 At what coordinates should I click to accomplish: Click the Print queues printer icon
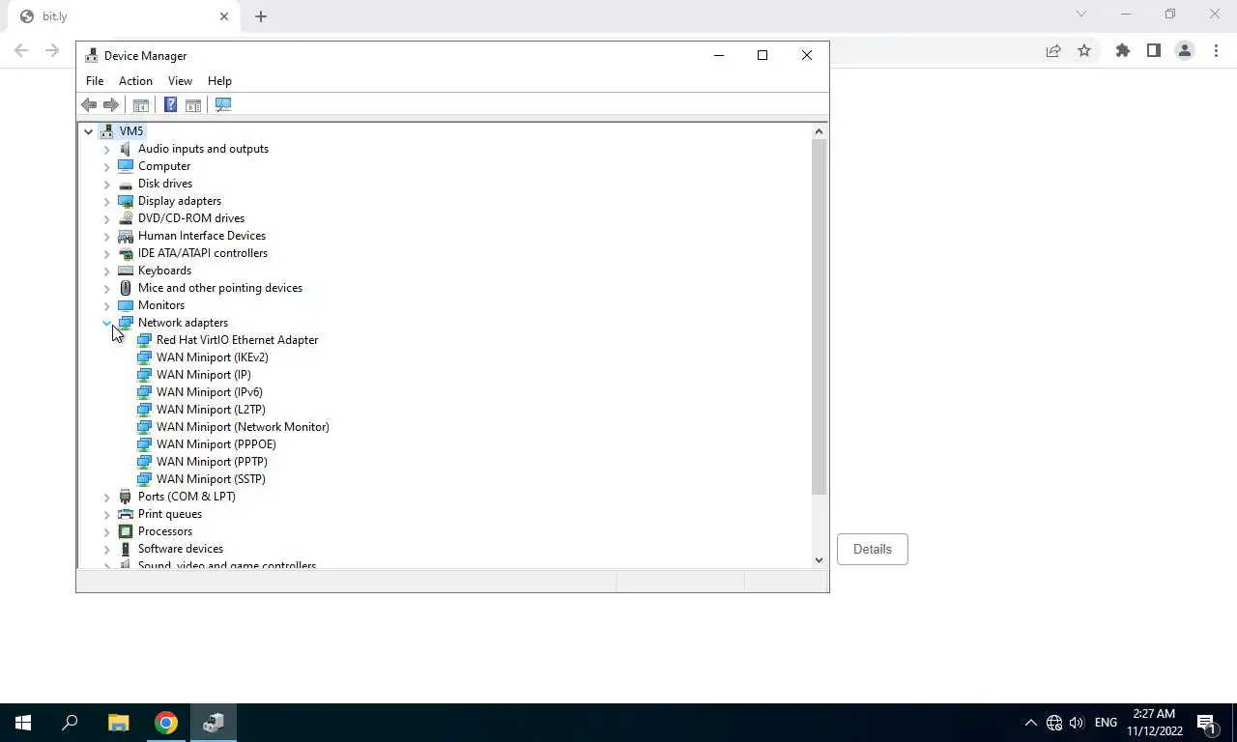point(125,514)
